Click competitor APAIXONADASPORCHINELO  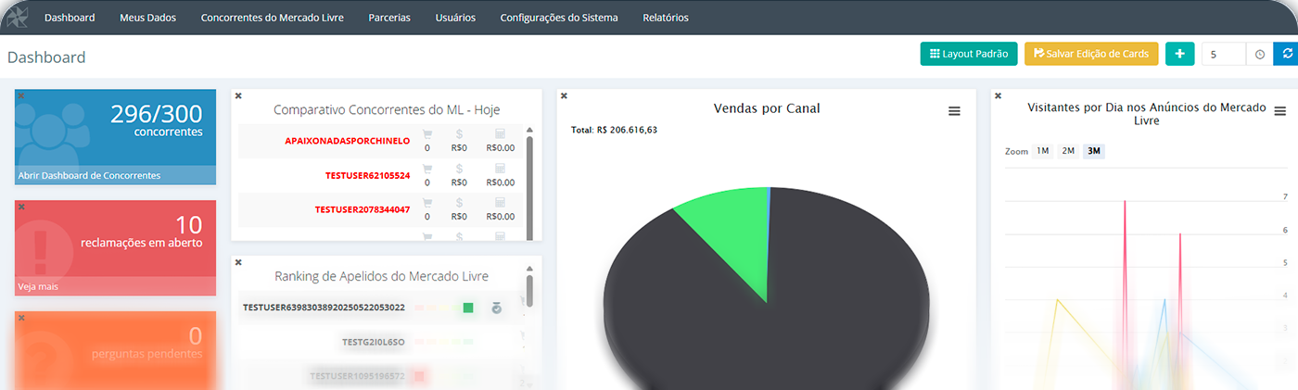pyautogui.click(x=347, y=141)
